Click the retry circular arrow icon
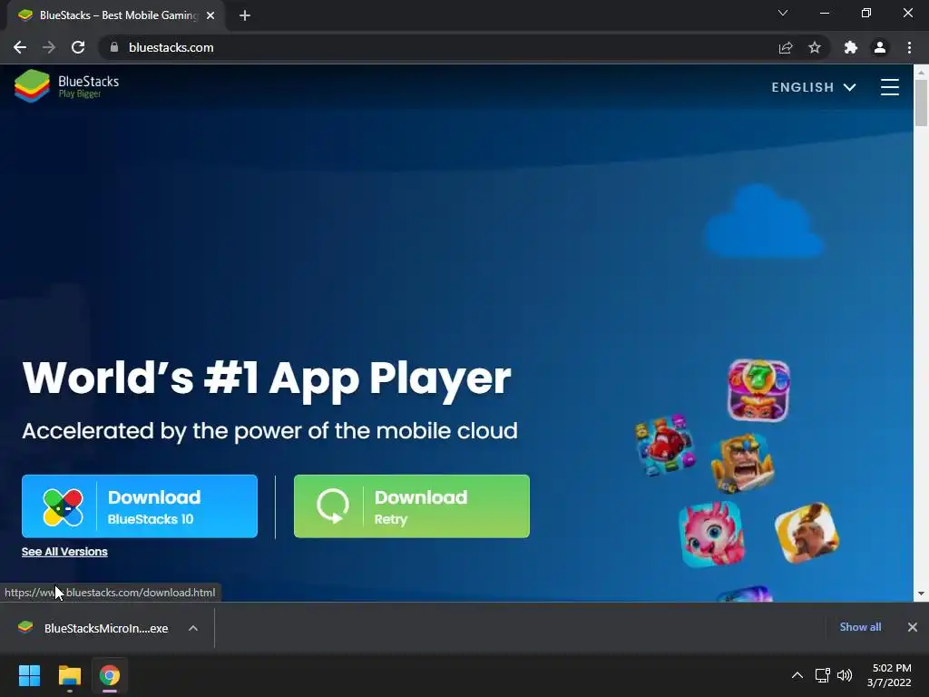 332,506
